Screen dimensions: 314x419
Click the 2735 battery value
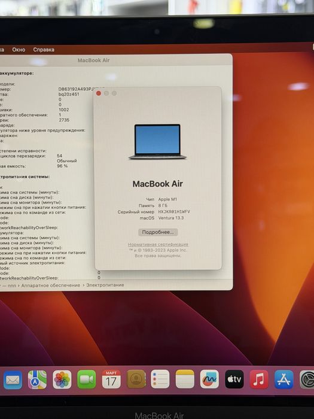pos(64,120)
